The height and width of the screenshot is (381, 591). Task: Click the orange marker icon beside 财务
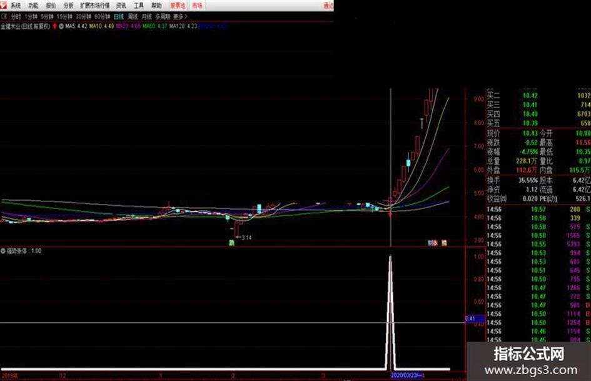coord(444,243)
